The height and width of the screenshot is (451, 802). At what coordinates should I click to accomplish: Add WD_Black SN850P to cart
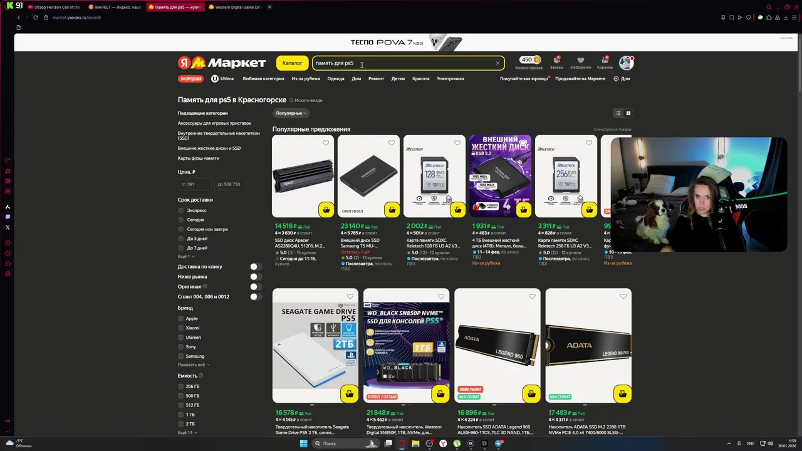coord(440,394)
